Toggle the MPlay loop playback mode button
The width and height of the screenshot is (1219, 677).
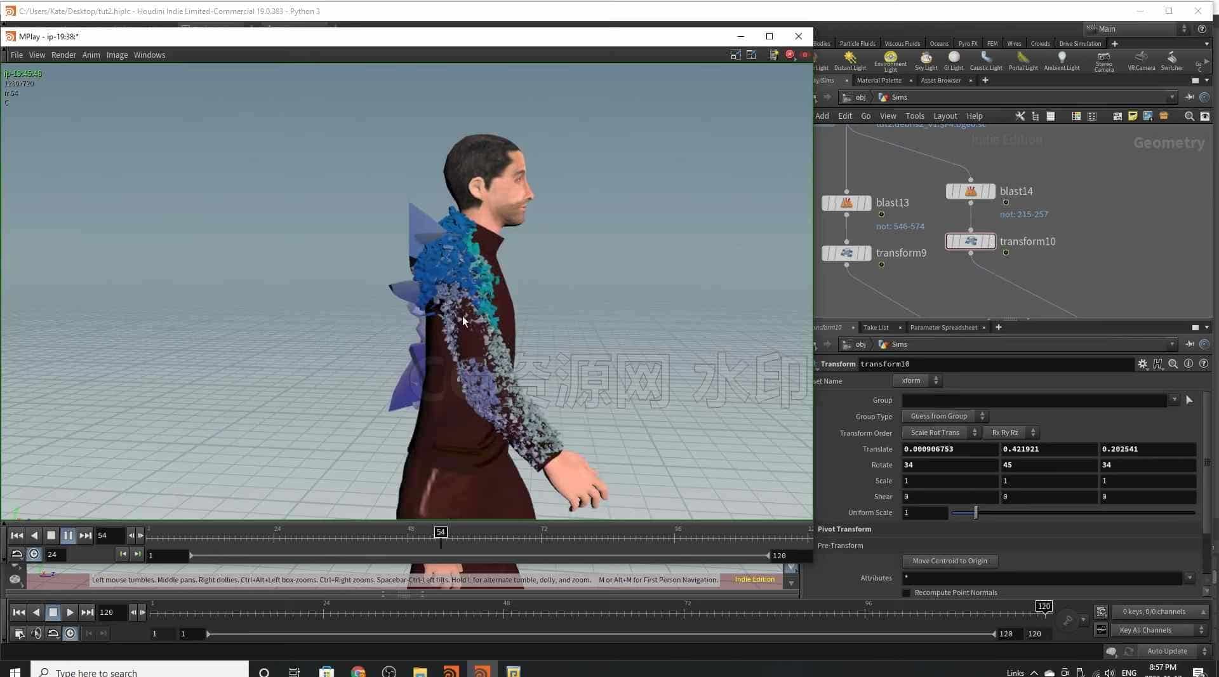(x=17, y=554)
